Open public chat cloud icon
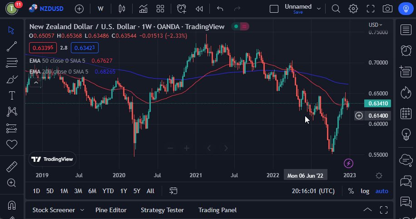Image resolution: width=416 pixels, height=219 pixels. pyautogui.click(x=406, y=160)
